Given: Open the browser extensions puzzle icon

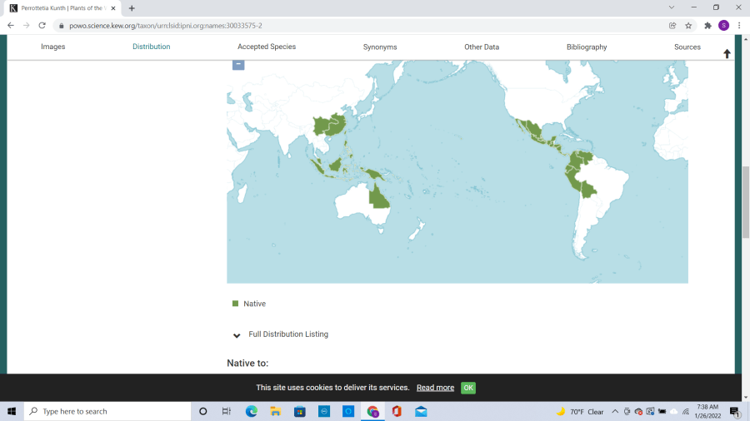Looking at the screenshot, I should pyautogui.click(x=707, y=26).
